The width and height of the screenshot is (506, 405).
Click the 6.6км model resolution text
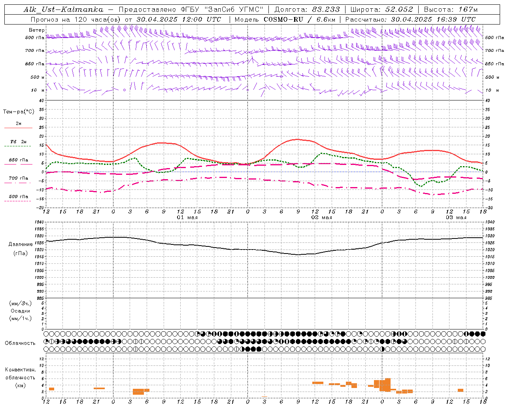pyautogui.click(x=326, y=19)
